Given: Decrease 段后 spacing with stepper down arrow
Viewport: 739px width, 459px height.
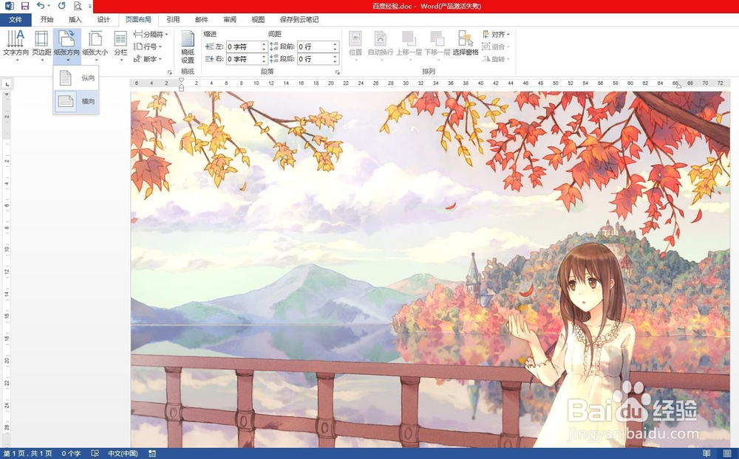Looking at the screenshot, I should click(x=335, y=62).
